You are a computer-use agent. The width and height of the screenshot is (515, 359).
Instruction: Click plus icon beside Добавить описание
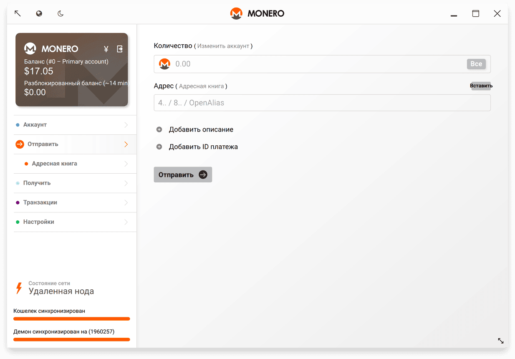pos(159,129)
